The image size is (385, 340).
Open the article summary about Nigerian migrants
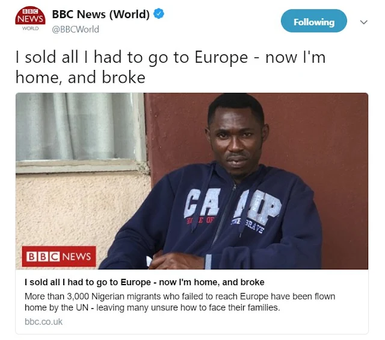click(x=180, y=302)
